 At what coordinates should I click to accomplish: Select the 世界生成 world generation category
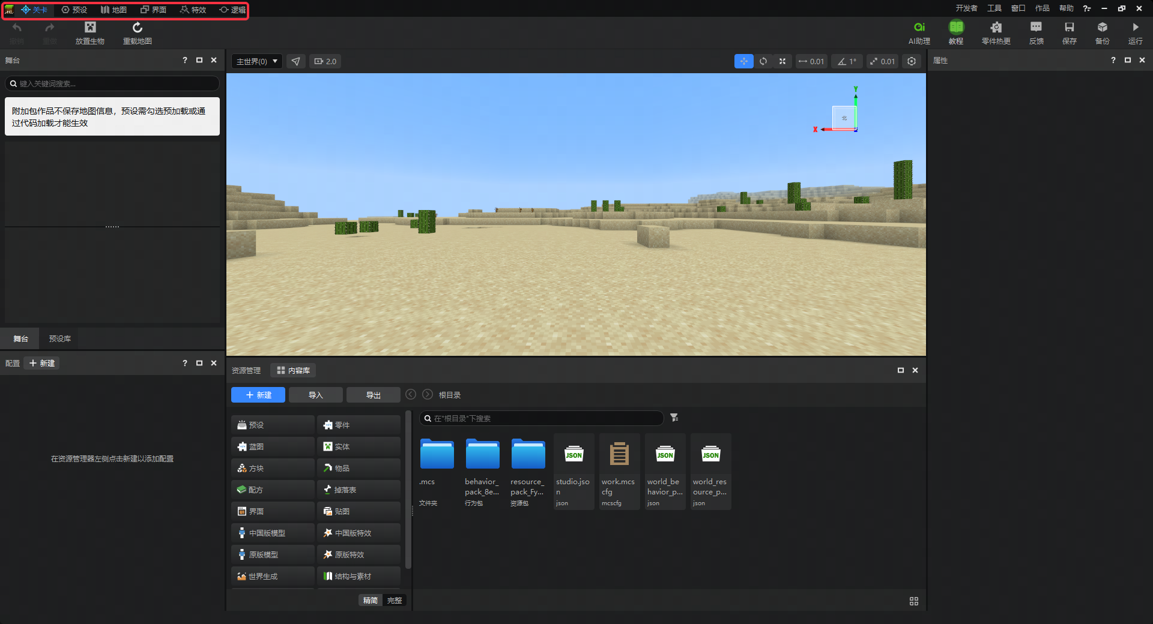273,576
